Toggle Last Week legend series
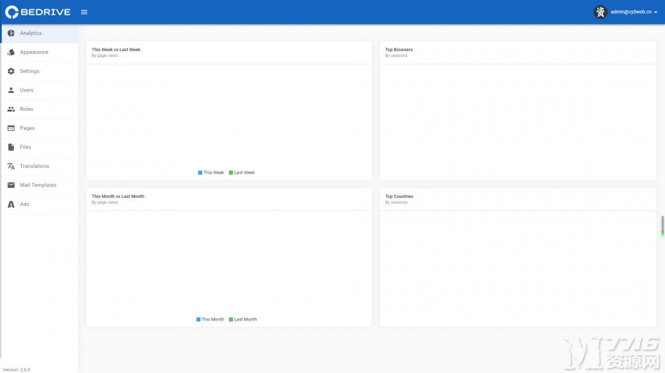This screenshot has height=373, width=665. pyautogui.click(x=242, y=173)
